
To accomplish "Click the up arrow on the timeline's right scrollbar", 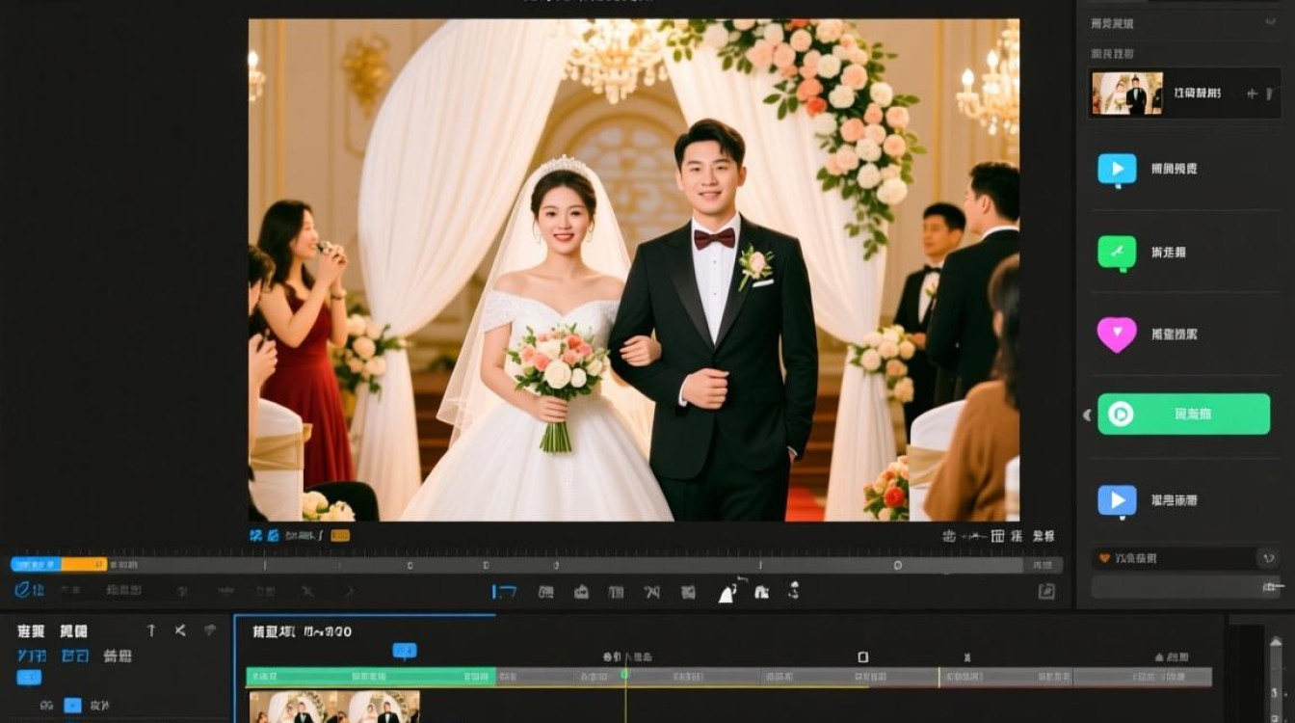I will [x=1277, y=643].
